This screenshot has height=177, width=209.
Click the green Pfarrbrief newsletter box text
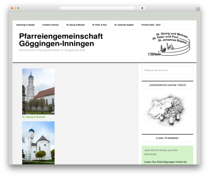pyautogui.click(x=167, y=155)
